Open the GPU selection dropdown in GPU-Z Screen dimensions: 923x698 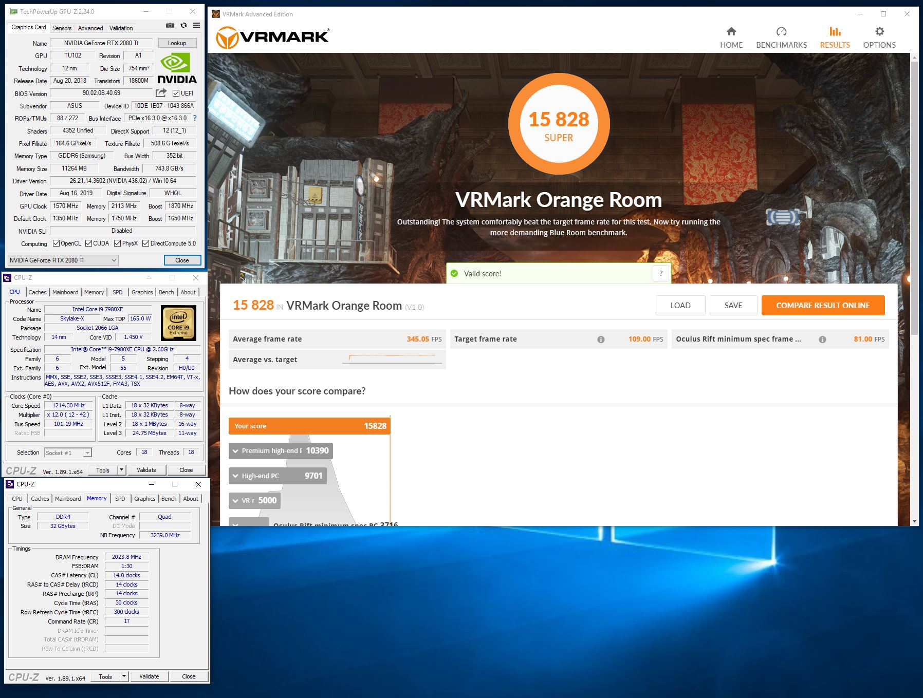coord(63,260)
